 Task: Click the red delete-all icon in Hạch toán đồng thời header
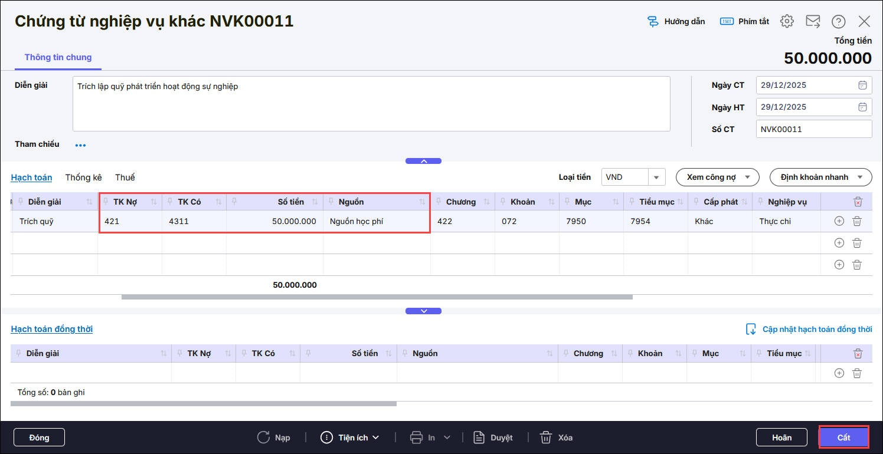858,354
